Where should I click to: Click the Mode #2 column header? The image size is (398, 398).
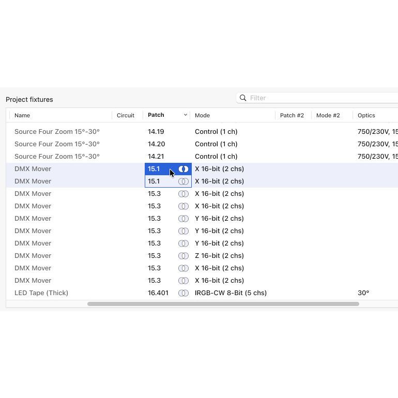328,115
